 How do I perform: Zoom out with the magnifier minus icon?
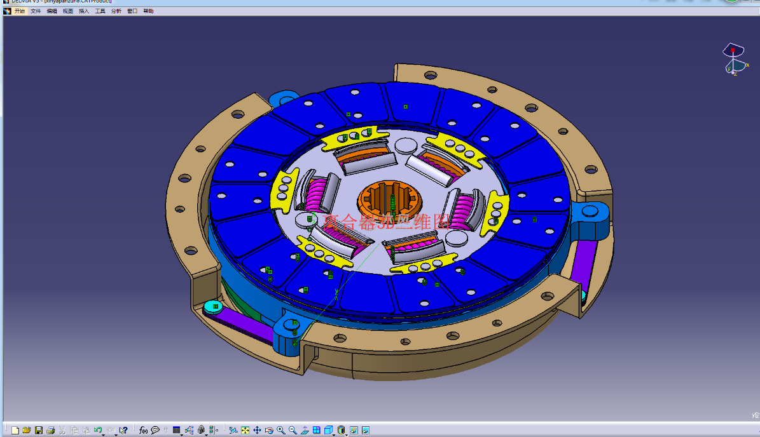(293, 430)
